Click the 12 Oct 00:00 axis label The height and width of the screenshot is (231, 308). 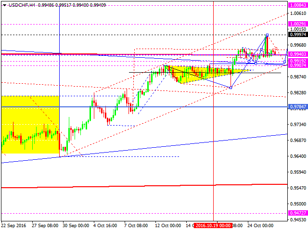[x=168, y=226]
